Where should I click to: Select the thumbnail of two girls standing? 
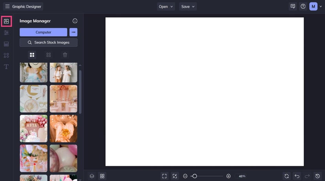tap(63, 73)
